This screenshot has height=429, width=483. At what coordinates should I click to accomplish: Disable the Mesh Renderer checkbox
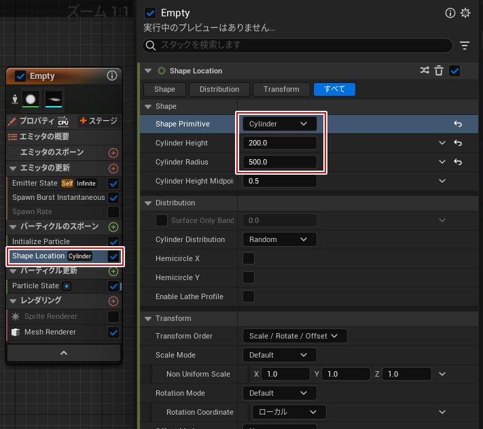(x=113, y=332)
